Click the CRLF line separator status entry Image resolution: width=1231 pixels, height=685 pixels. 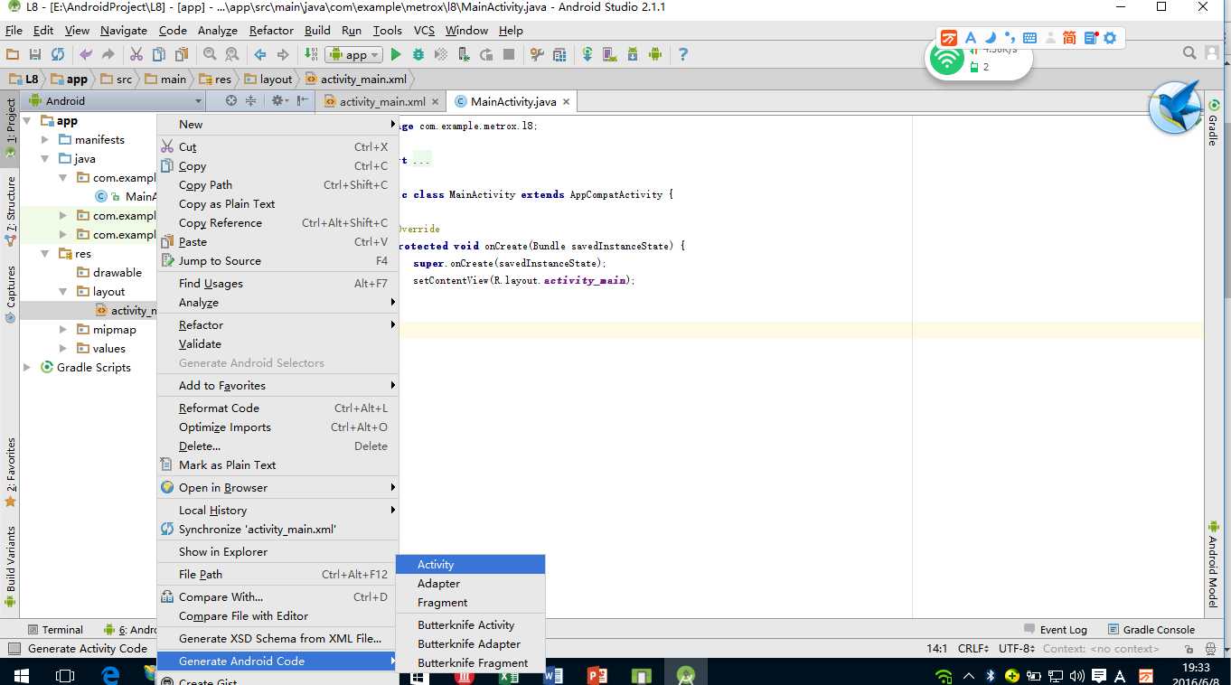(x=975, y=649)
